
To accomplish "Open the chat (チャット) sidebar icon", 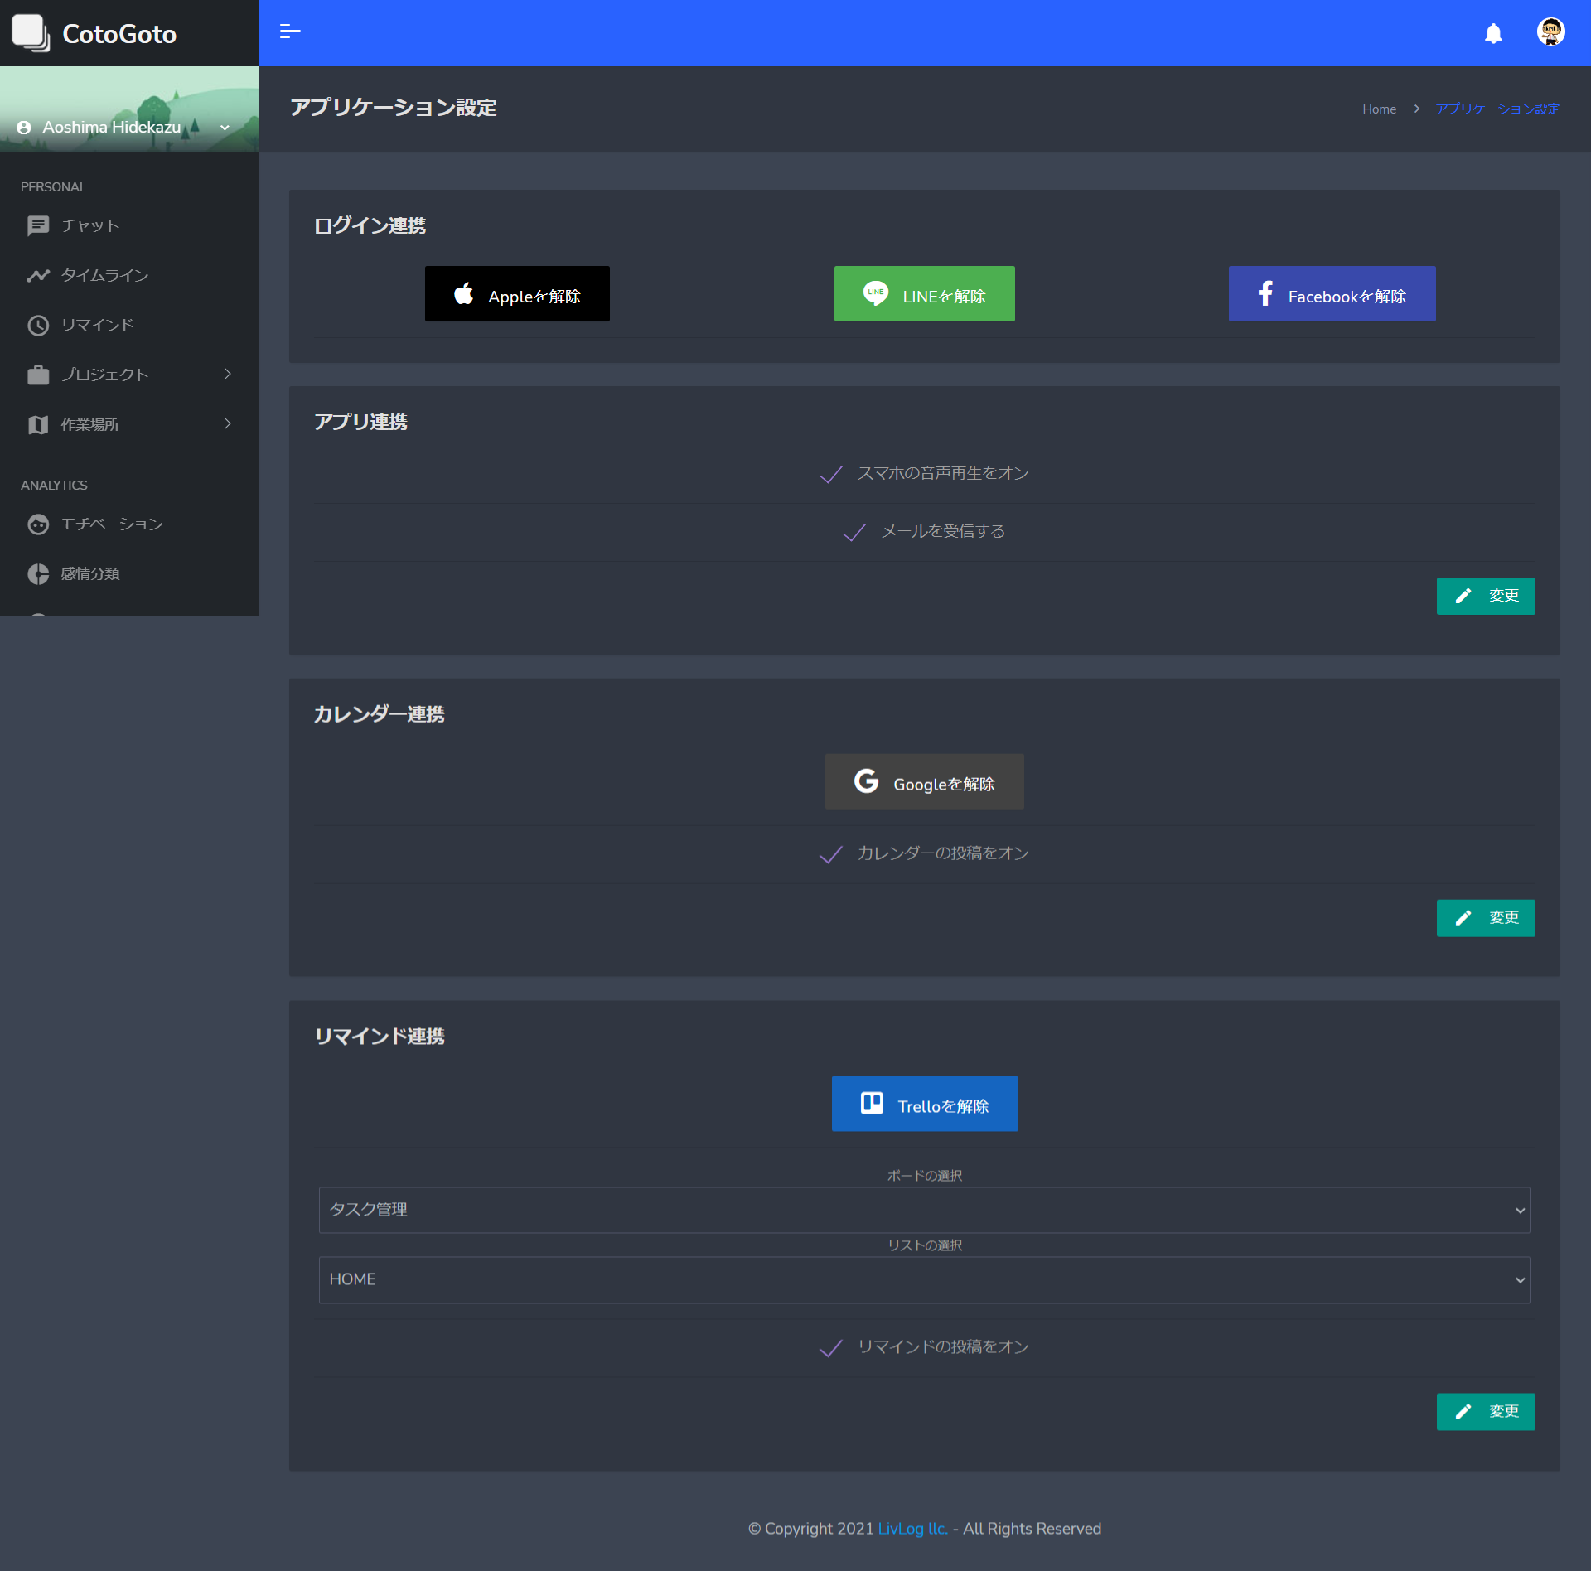I will [38, 225].
